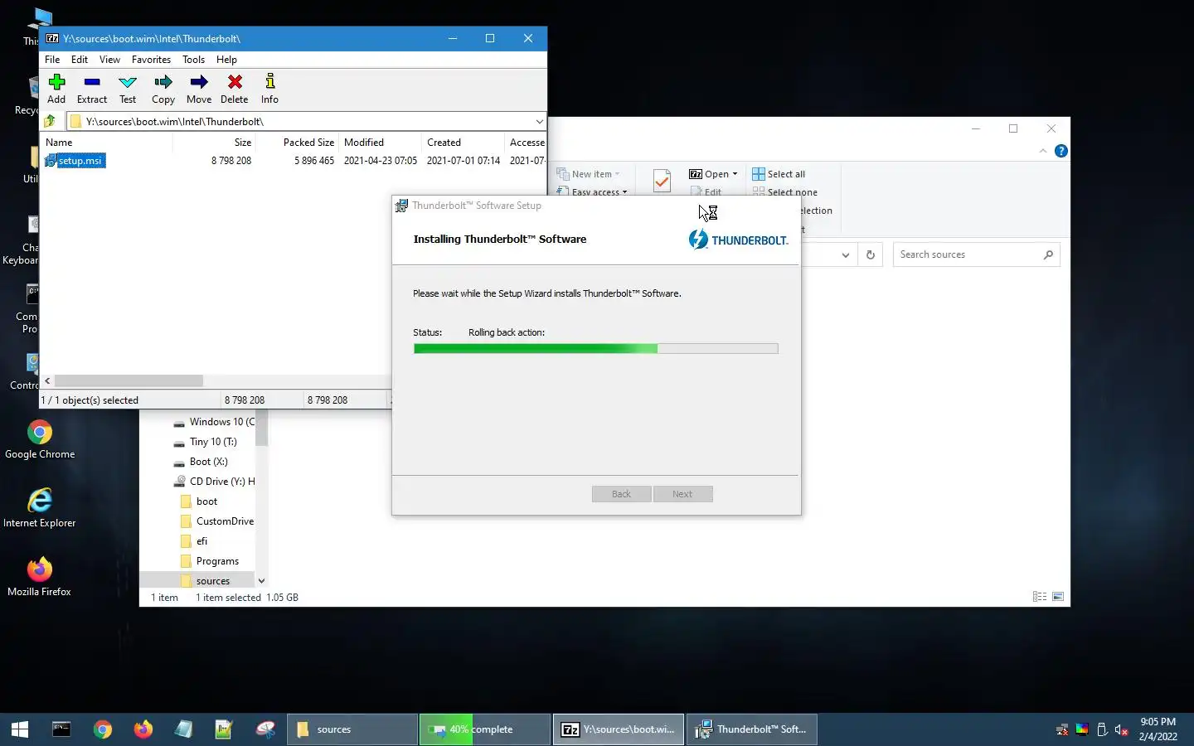Viewport: 1194px width, 746px height.
Task: Open the Help menu in 7-Zip
Action: (x=226, y=60)
